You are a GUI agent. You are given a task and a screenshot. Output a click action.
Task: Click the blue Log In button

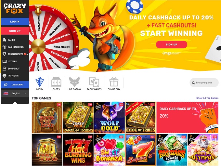15,21
